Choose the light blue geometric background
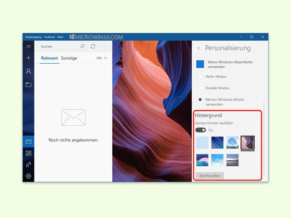This screenshot has height=218, width=291. [x=217, y=160]
